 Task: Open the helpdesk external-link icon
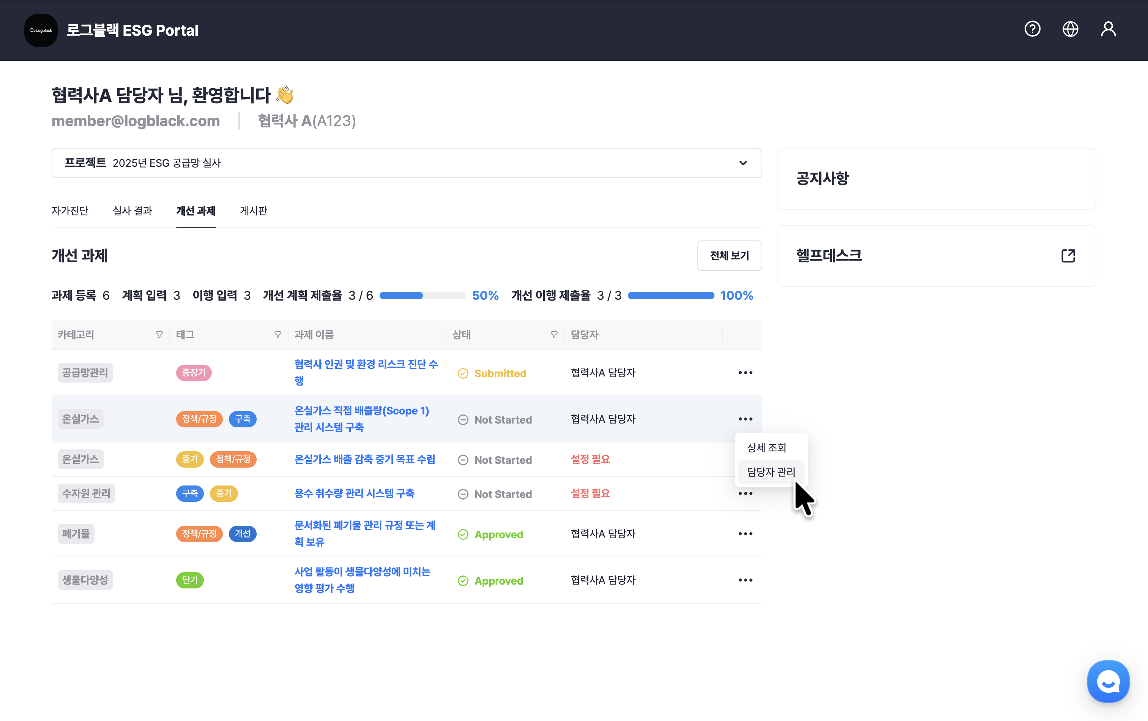coord(1068,256)
